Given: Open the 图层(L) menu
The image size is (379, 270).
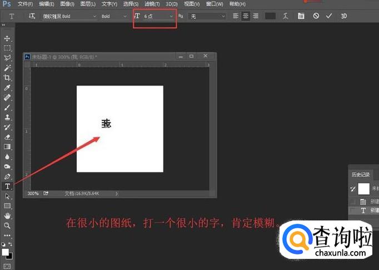Looking at the screenshot, I should [x=88, y=4].
